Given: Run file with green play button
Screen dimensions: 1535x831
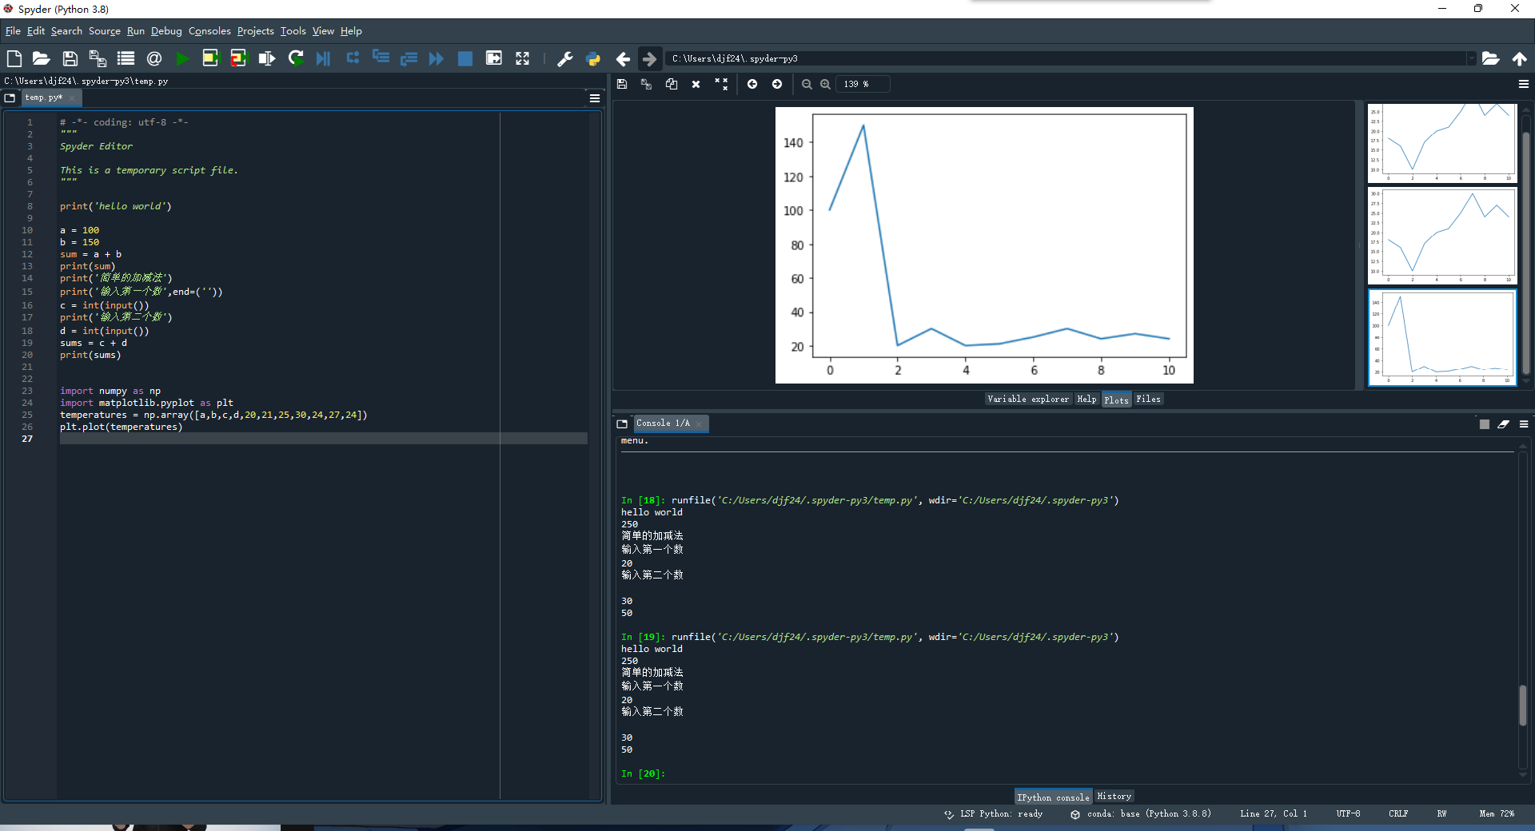Looking at the screenshot, I should coord(182,58).
